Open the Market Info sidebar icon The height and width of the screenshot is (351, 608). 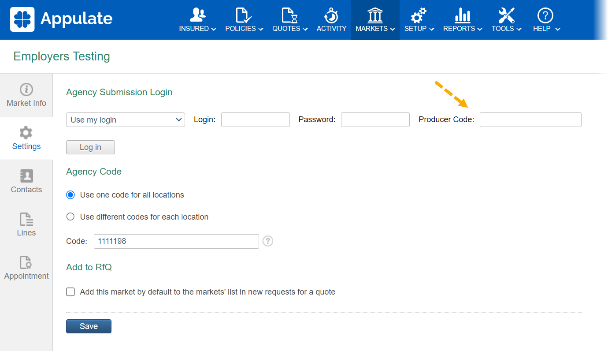click(26, 90)
